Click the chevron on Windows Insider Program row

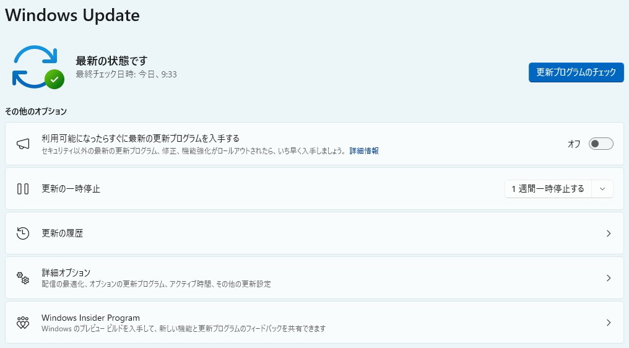pos(608,323)
